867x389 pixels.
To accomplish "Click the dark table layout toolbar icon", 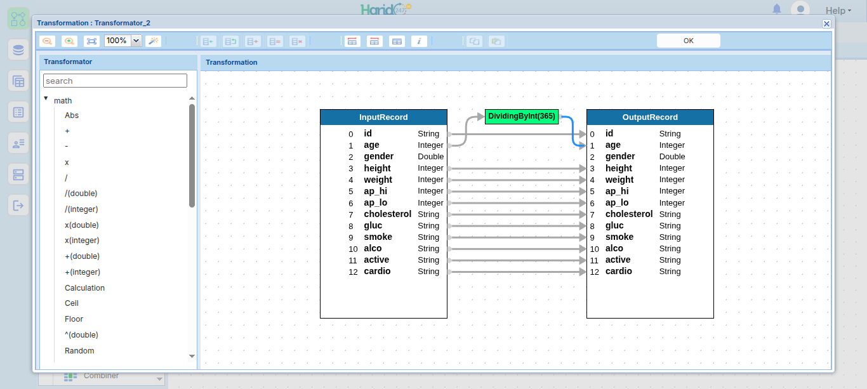I will point(397,41).
